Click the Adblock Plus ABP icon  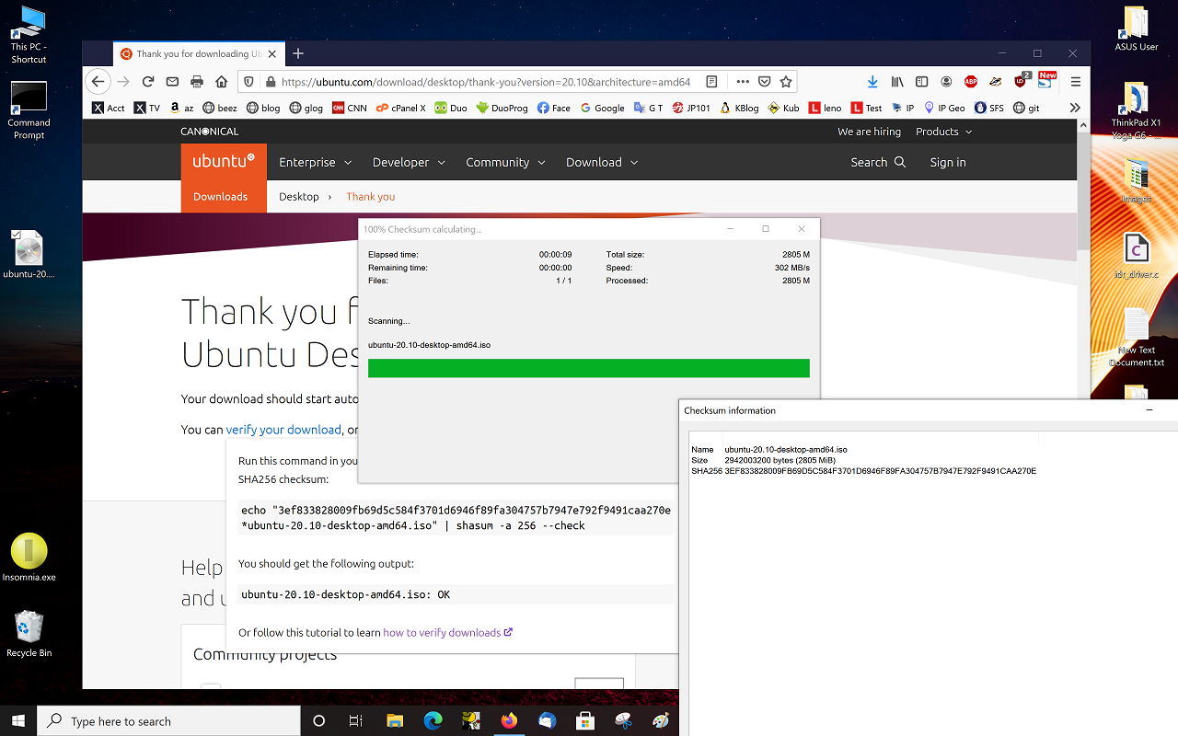tap(971, 82)
